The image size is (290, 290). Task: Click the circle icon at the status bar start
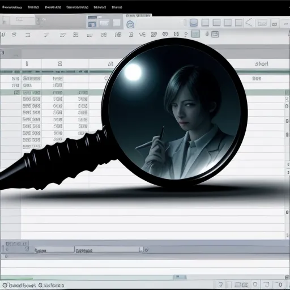click(5, 285)
